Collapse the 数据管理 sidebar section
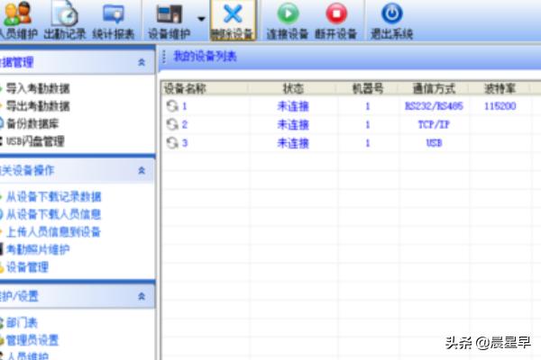The image size is (541, 360). [141, 62]
